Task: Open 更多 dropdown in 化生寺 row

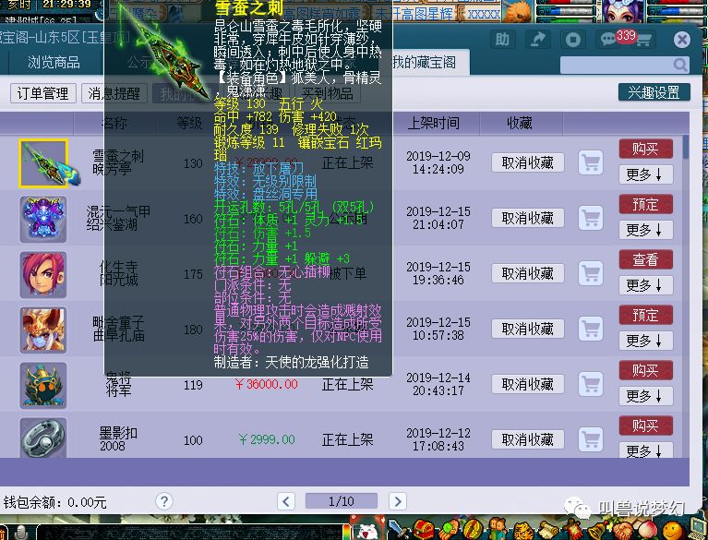Action: [645, 285]
